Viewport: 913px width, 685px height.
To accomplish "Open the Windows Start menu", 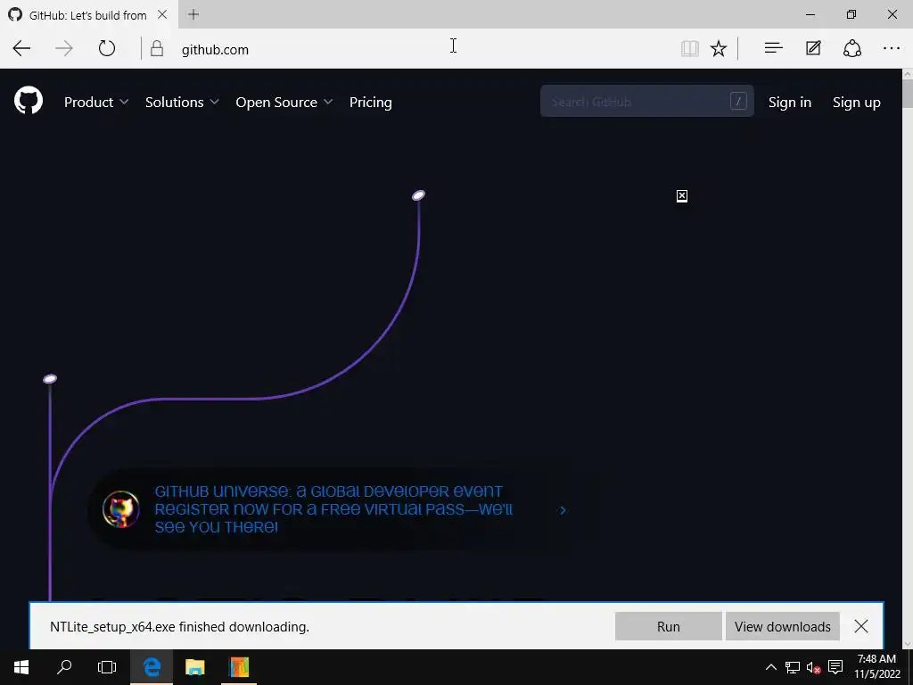I will [x=21, y=667].
